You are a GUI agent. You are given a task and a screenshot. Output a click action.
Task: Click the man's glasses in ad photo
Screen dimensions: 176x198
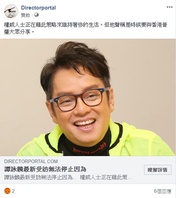click(x=79, y=99)
